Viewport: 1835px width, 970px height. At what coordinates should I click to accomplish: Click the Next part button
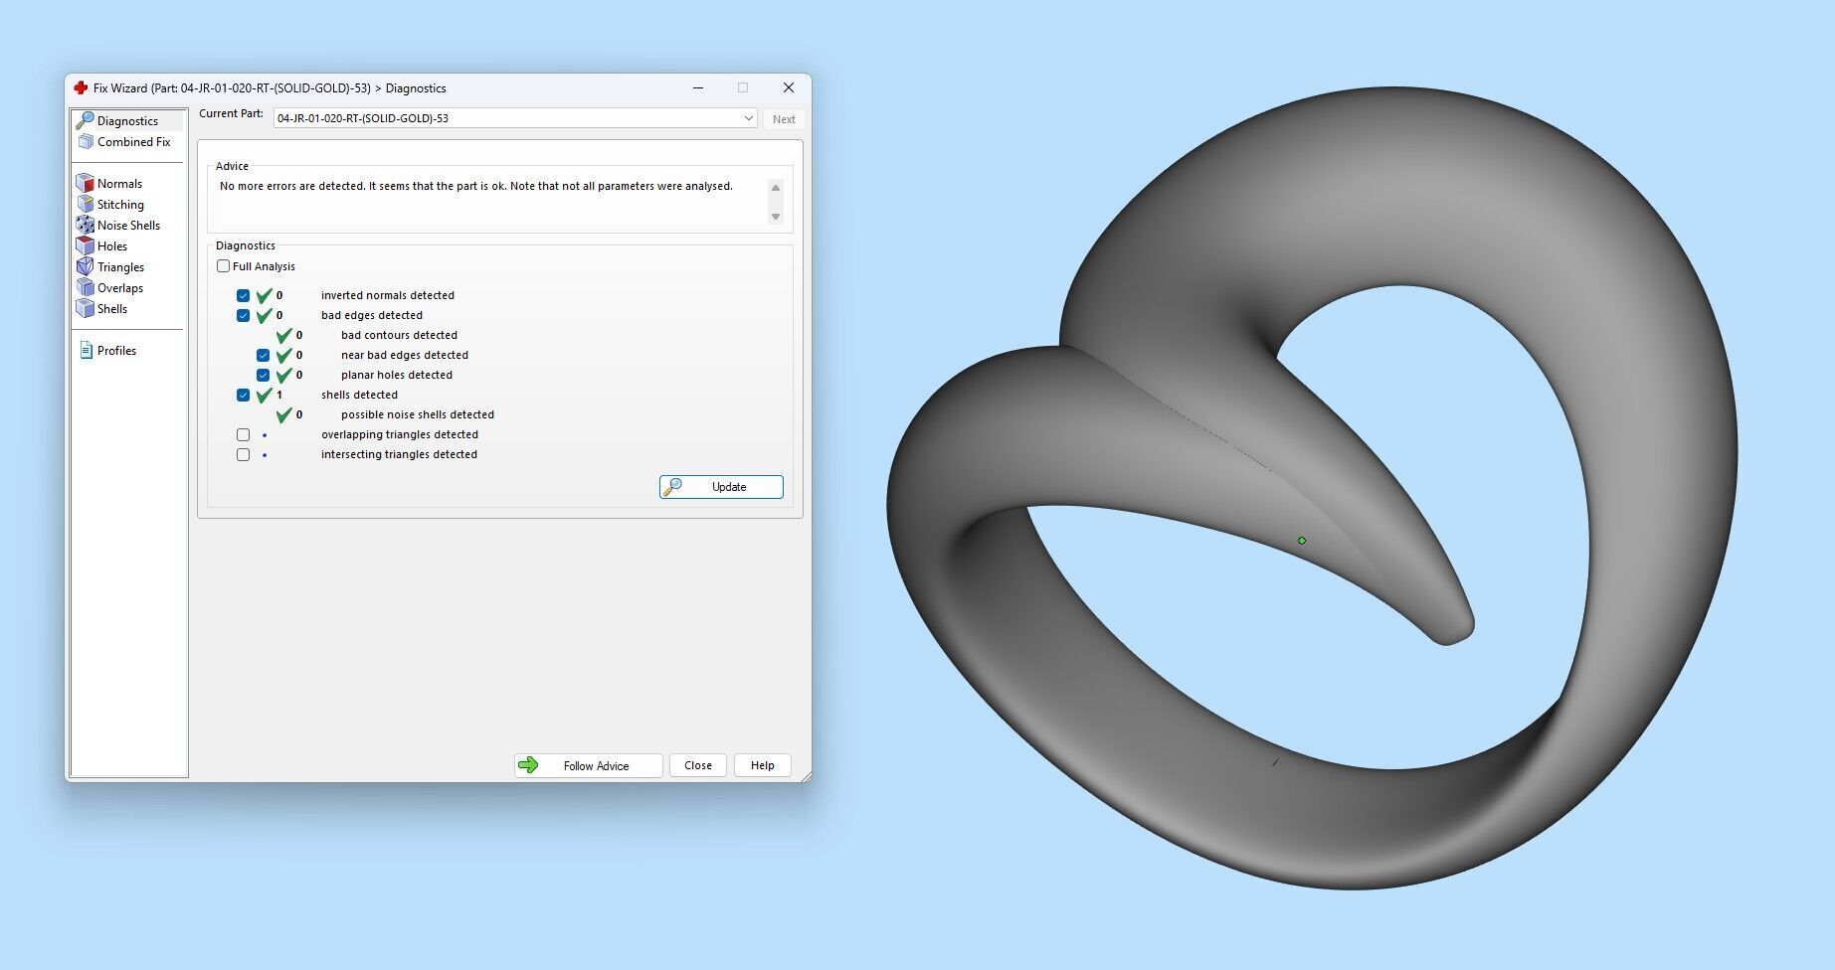pyautogui.click(x=784, y=119)
